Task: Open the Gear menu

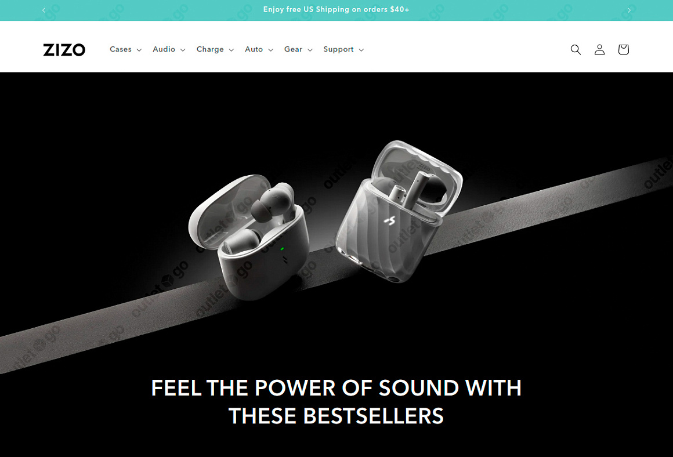Action: point(293,49)
